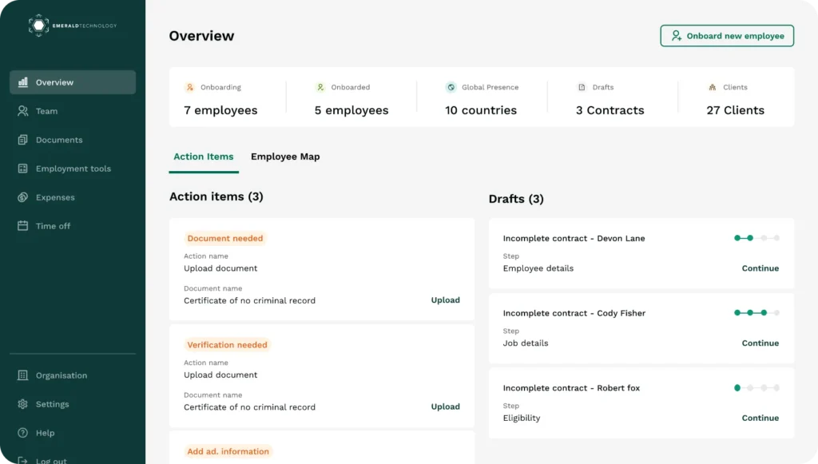Click the Time off calendar icon
This screenshot has width=818, height=464.
(23, 226)
